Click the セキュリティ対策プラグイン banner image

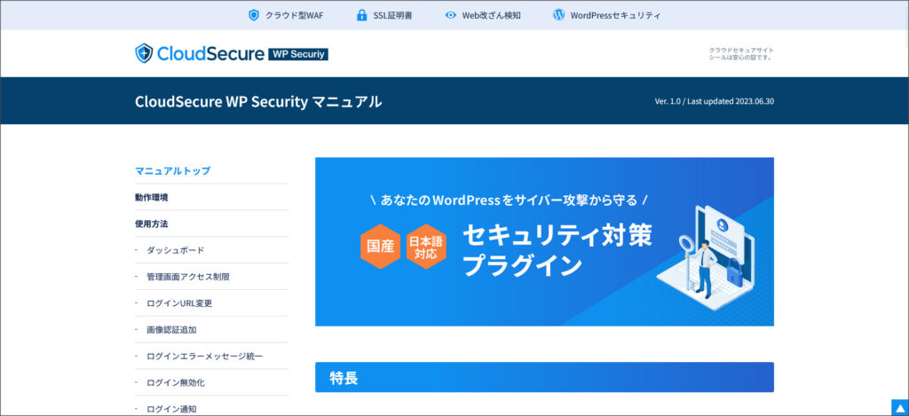point(544,241)
